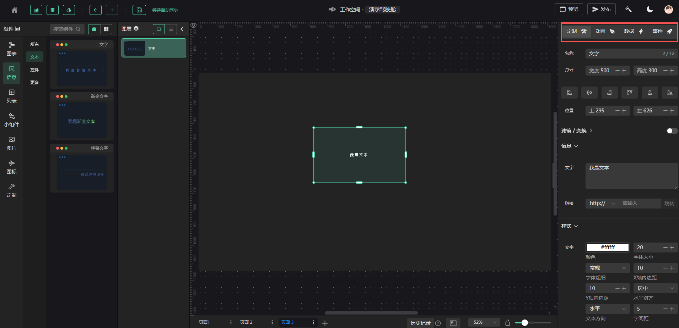The height and width of the screenshot is (328, 679).
Task: Open the magic wand tool icon
Action: (x=628, y=9)
